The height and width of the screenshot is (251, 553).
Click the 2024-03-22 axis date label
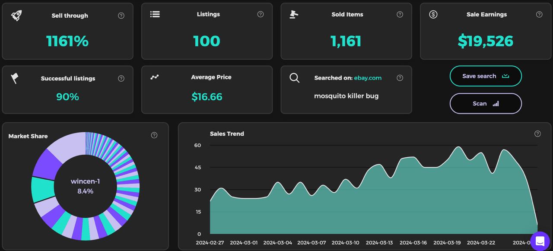(x=481, y=243)
